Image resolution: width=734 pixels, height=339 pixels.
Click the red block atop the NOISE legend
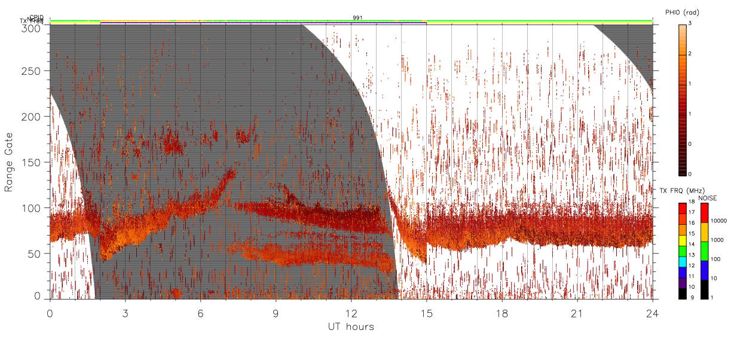704,212
